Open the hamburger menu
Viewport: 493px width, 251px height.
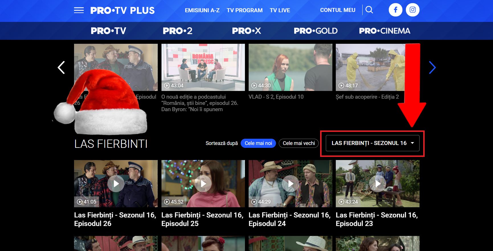pos(79,11)
